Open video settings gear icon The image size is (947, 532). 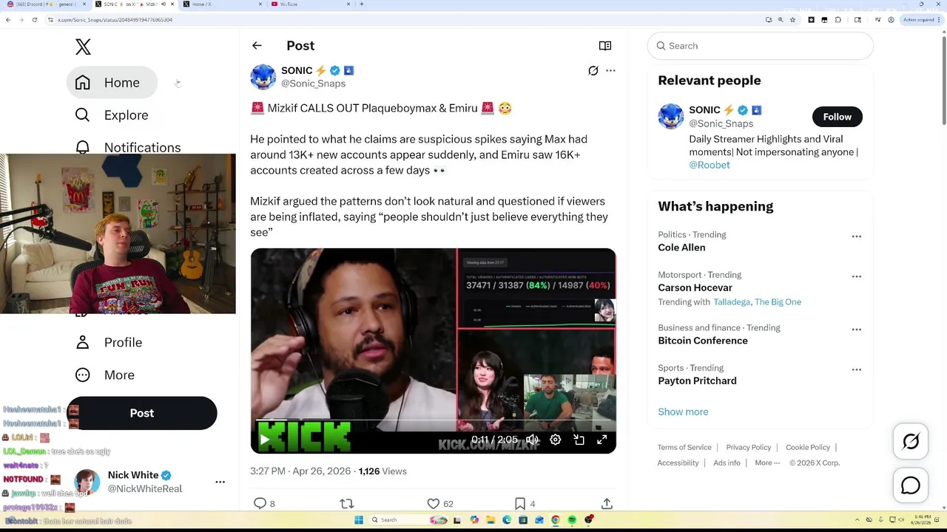[556, 440]
